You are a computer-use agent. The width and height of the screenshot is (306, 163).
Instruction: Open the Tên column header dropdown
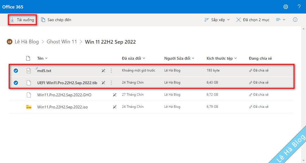coord(42,58)
